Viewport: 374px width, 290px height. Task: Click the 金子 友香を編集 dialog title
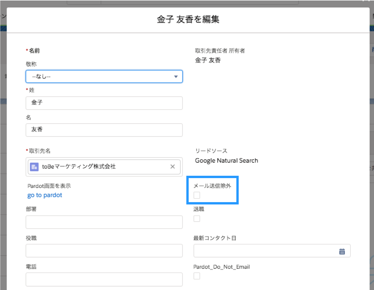[x=188, y=19]
